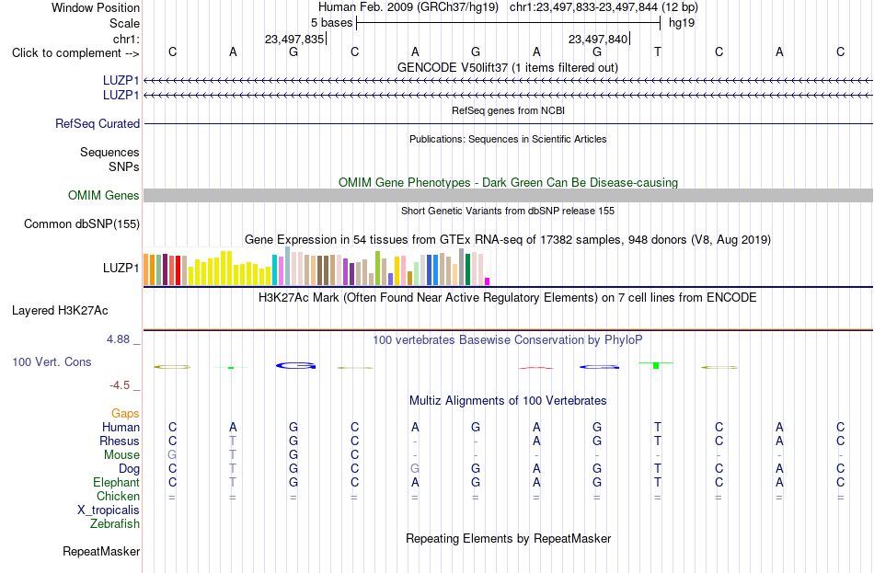Click the T base in the complement sequence row
Viewport: 874px width, 573px height.
(658, 52)
